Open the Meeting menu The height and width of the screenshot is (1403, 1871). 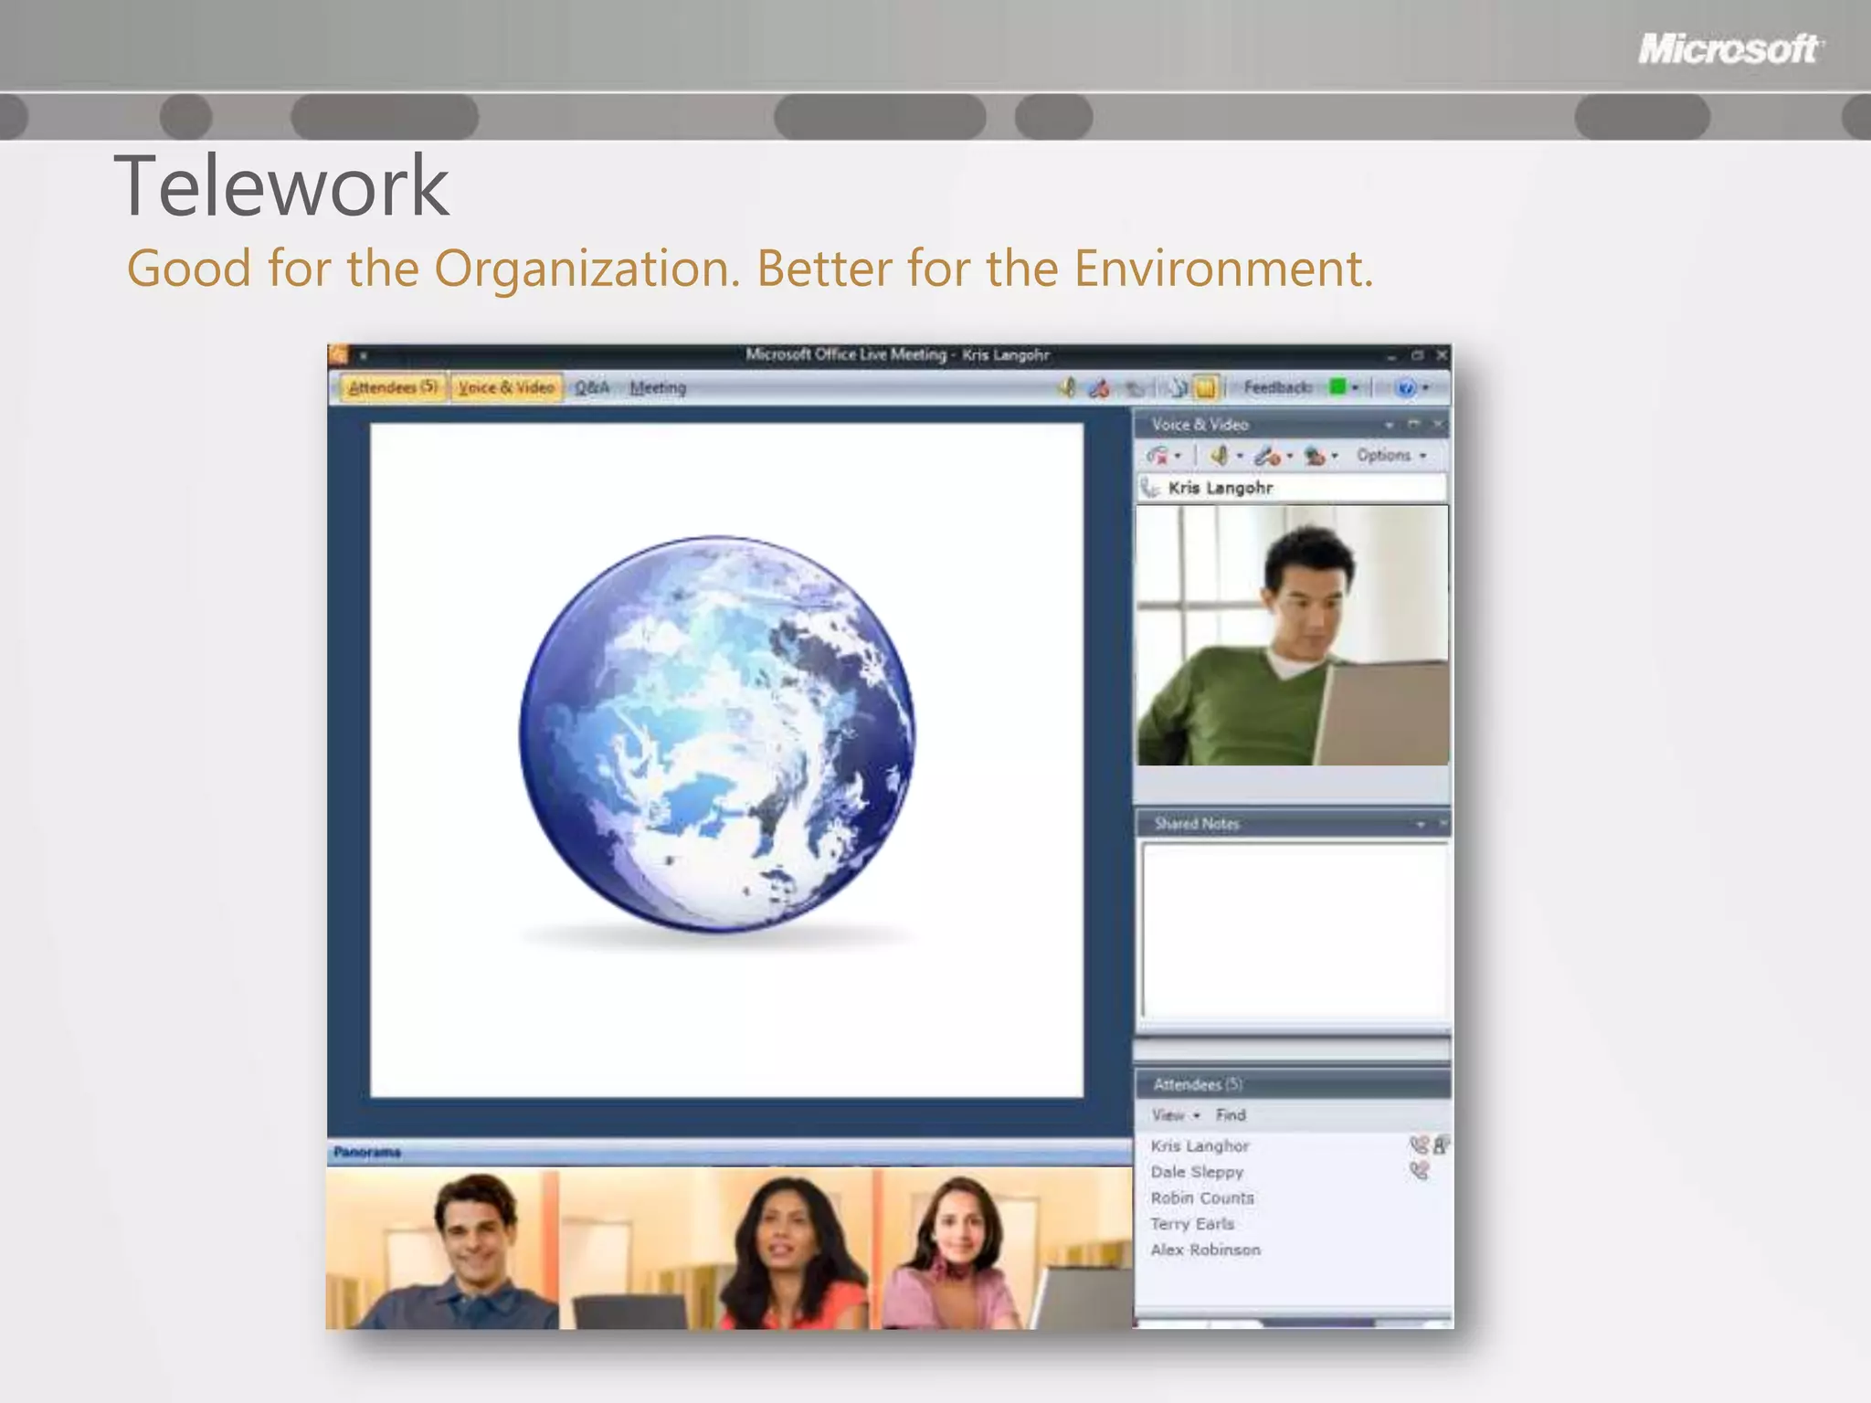[x=658, y=387]
